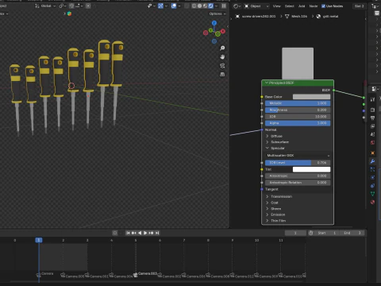Open the Render properties tab

pyautogui.click(x=372, y=110)
